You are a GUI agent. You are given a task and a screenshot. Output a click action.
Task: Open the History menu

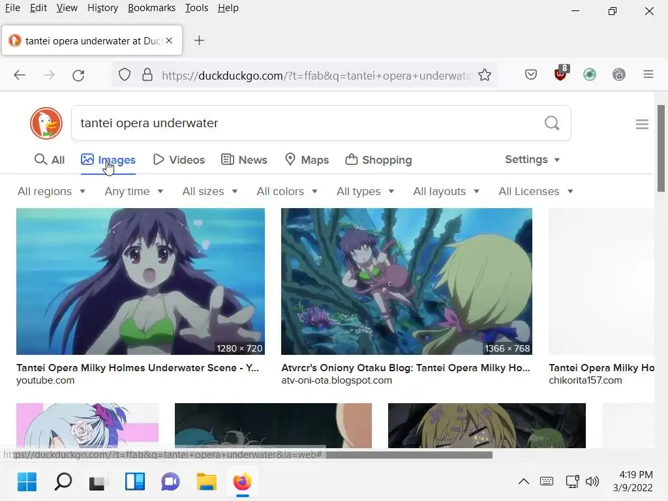102,8
